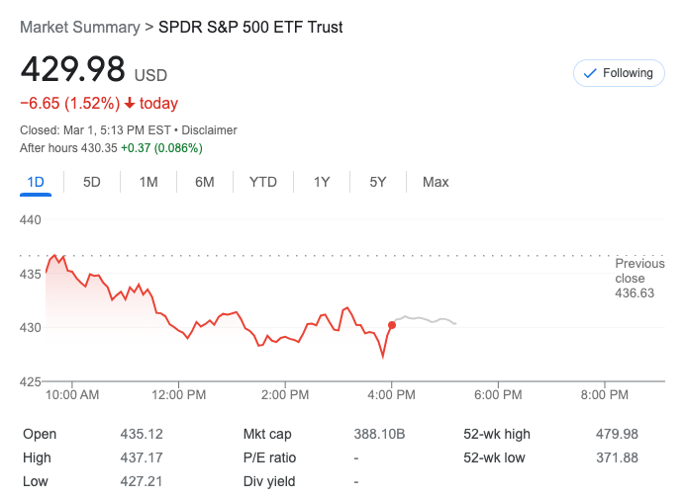Image resolution: width=684 pixels, height=498 pixels.
Task: Click the red closing price dot
Action: tap(392, 324)
